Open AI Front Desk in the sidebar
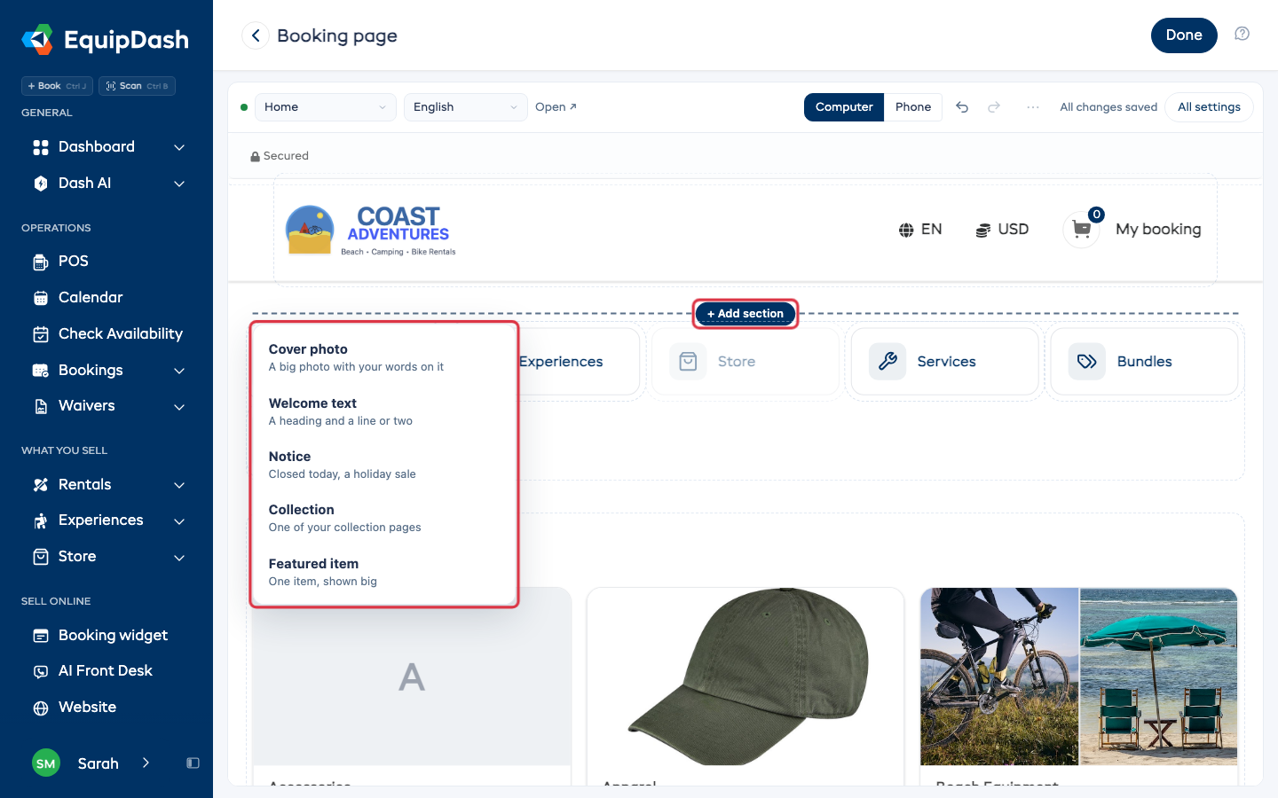This screenshot has height=798, width=1278. pyautogui.click(x=106, y=671)
